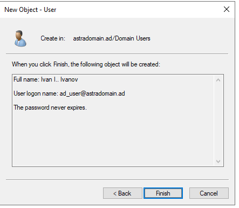Click the Finish button
Screen dimensions: 239x208
tap(163, 193)
